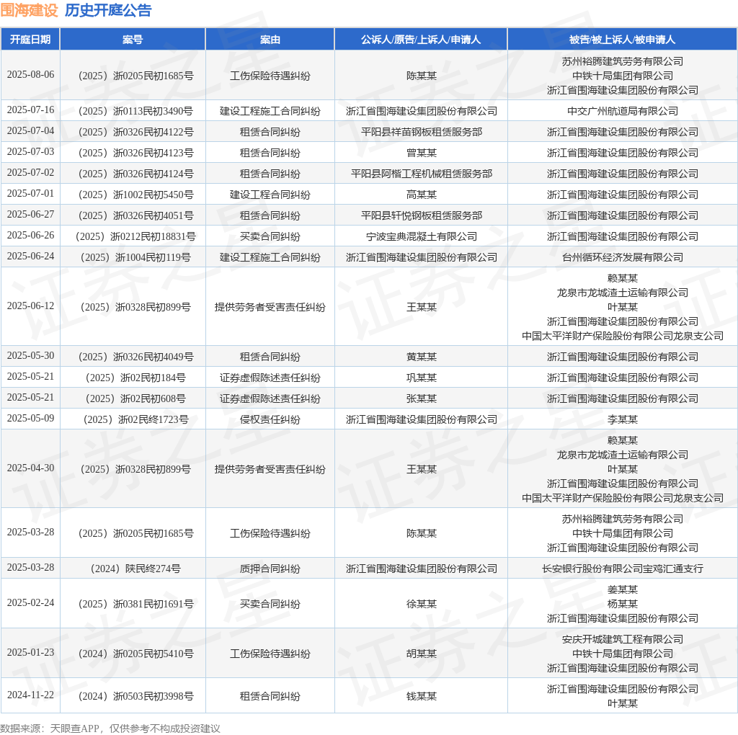The width and height of the screenshot is (738, 735).
Task: Click the 围海建设 title text
Action: coord(29,10)
